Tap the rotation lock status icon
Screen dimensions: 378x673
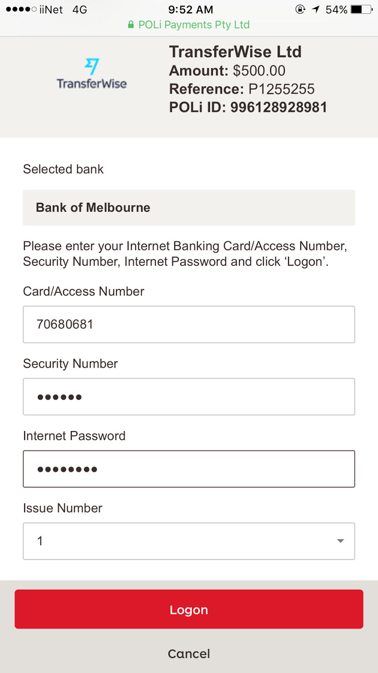[x=300, y=9]
